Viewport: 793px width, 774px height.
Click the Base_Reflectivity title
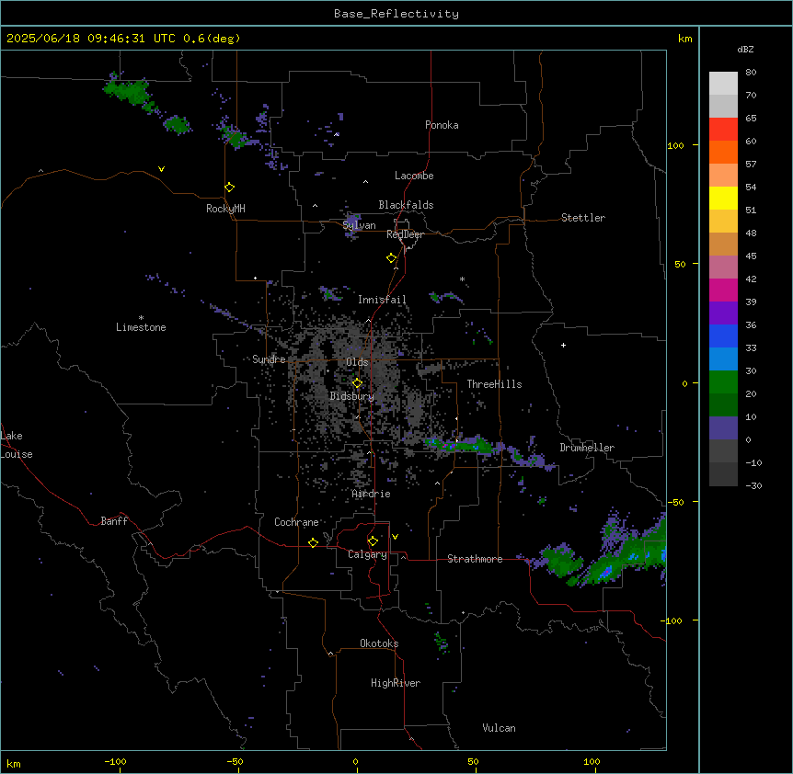pos(396,14)
